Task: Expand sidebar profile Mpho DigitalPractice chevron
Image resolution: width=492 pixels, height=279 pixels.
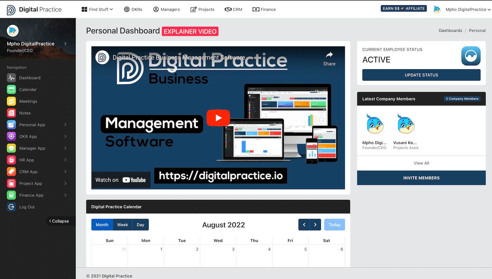Action: click(x=65, y=44)
